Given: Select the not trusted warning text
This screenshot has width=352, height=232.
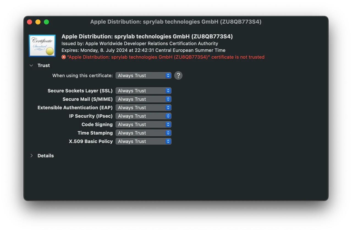Looking at the screenshot, I should [165, 57].
